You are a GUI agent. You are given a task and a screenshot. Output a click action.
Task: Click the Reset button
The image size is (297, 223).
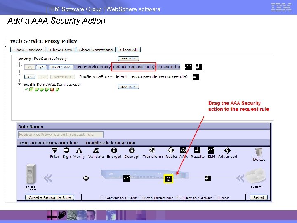pos(259,197)
